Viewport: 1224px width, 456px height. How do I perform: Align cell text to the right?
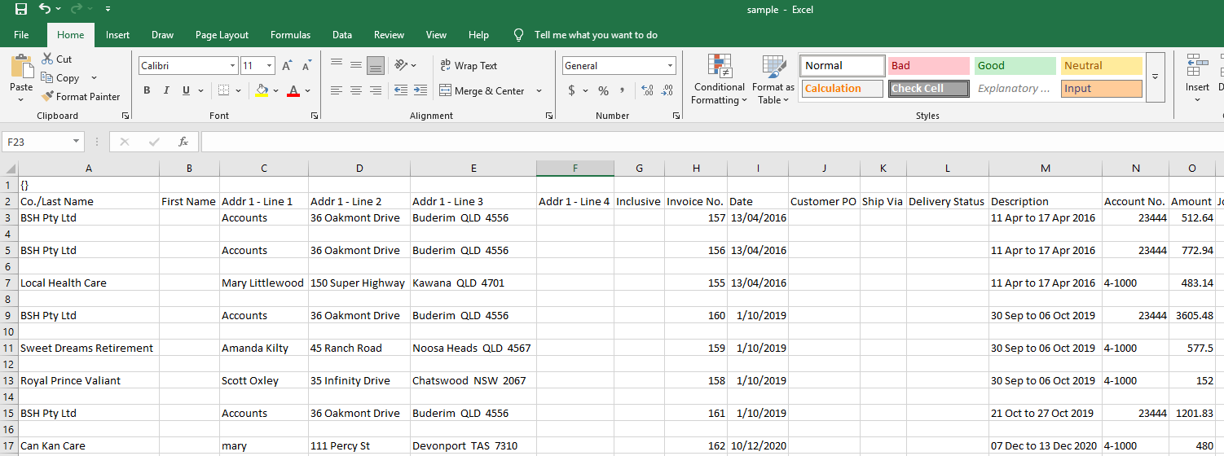[x=376, y=90]
